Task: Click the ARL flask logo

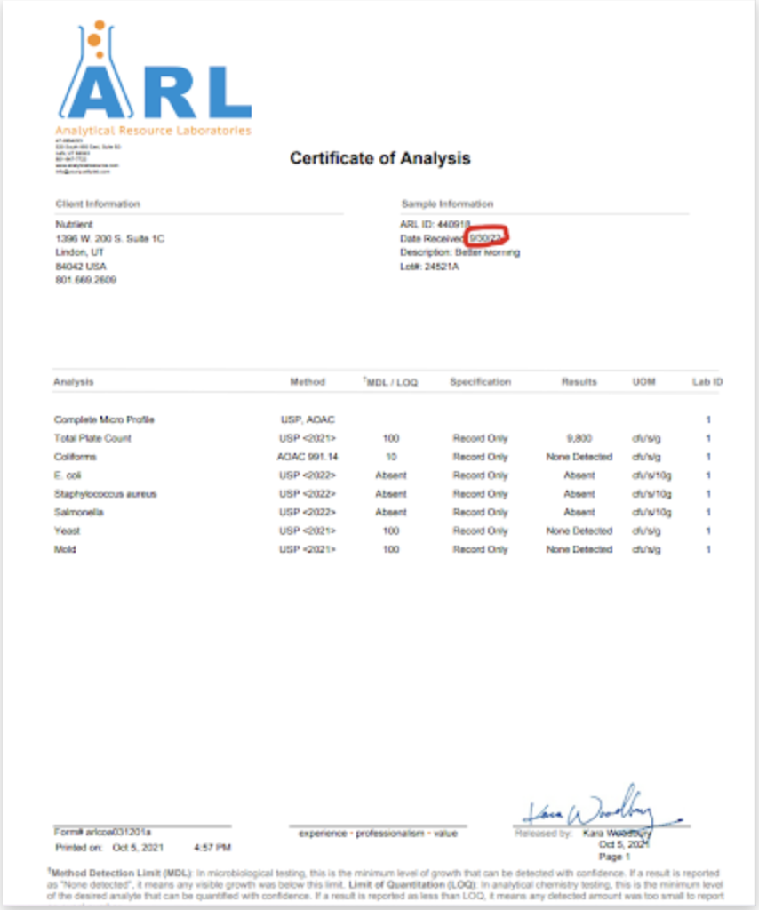Action: 154,70
